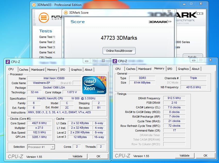Click the 3DMark Score dialog title icon
This screenshot has width=219, height=163.
tap(66, 12)
